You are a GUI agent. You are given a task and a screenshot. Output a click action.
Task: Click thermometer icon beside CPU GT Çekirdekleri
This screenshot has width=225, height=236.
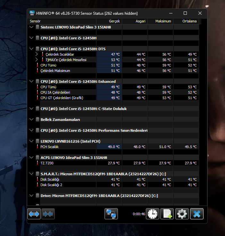click(37, 98)
